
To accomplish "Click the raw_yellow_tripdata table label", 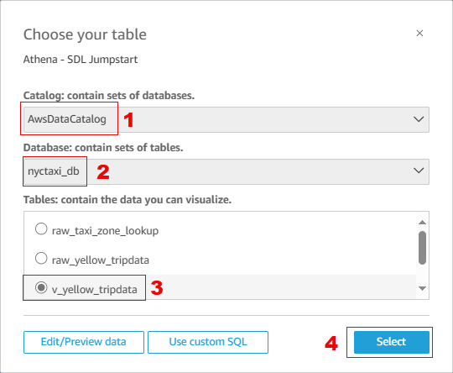I will click(x=101, y=260).
